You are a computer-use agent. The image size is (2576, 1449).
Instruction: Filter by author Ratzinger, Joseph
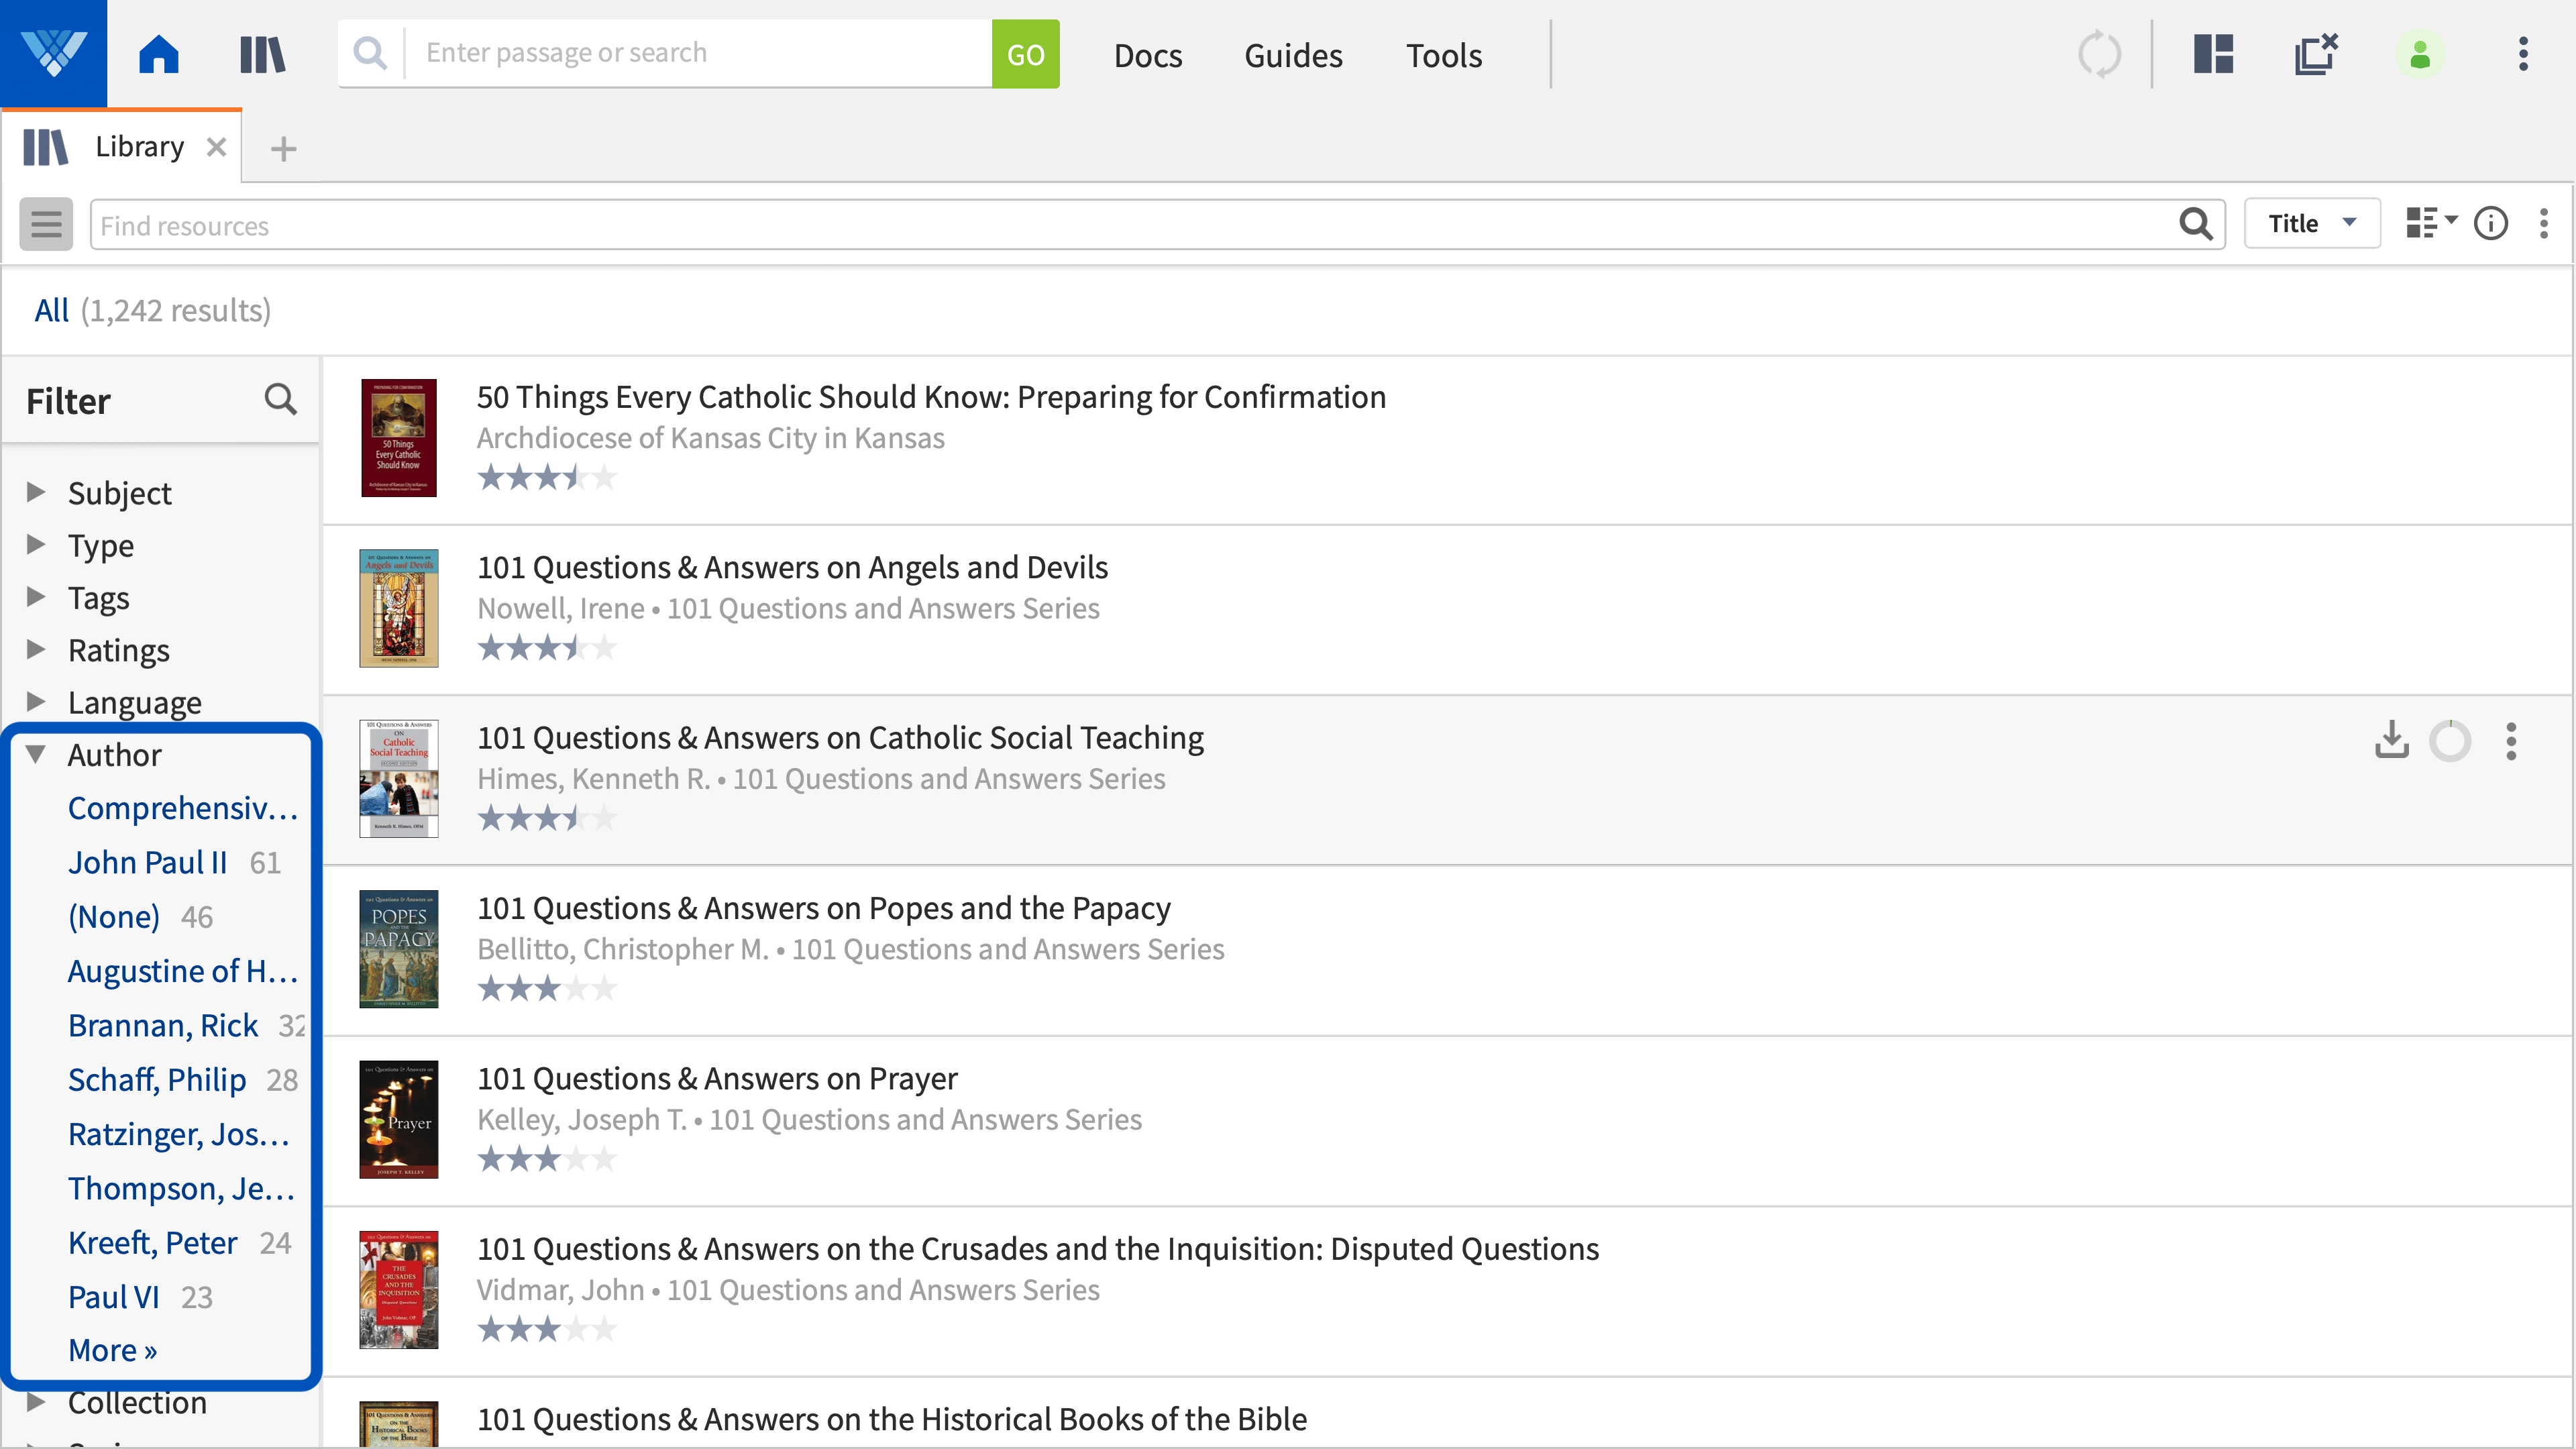coord(179,1134)
